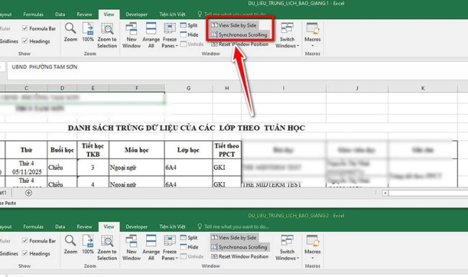Select column H header
The image size is (468, 277).
pos(227,88)
